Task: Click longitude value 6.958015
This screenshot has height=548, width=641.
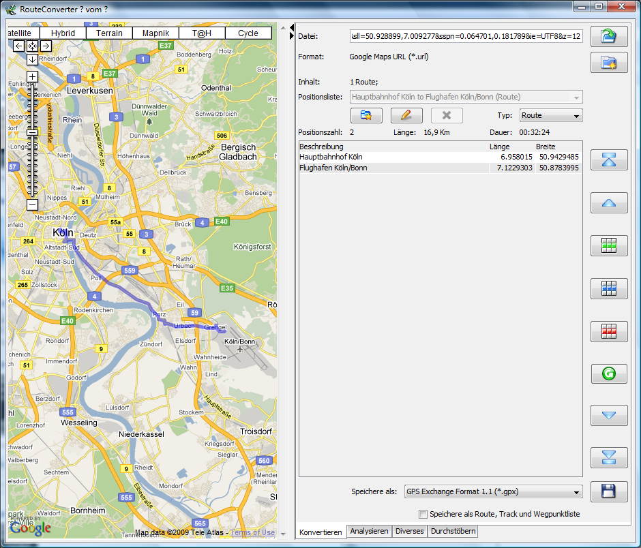Action: [x=516, y=157]
